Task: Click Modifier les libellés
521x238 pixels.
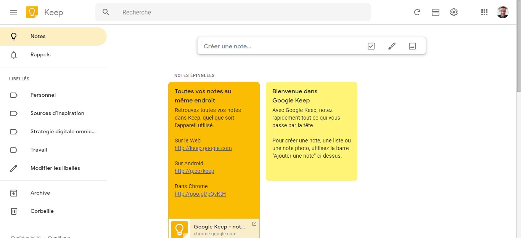Action: pyautogui.click(x=53, y=168)
